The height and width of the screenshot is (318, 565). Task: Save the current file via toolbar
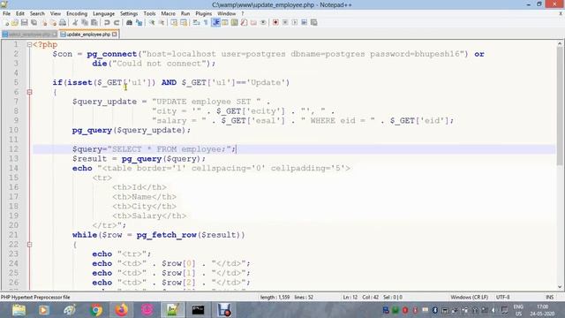click(x=24, y=23)
